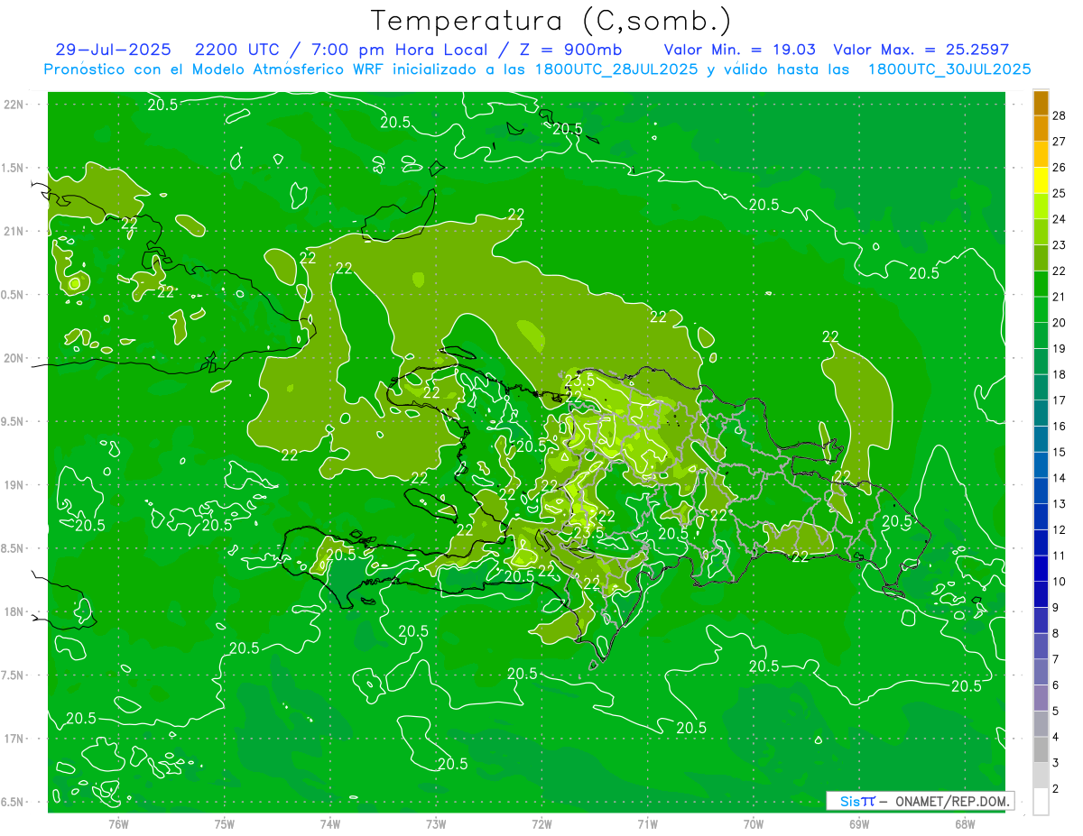This screenshot has width=1083, height=836.
Task: Click the "Valor Min. = 19.03" value
Action: (740, 51)
